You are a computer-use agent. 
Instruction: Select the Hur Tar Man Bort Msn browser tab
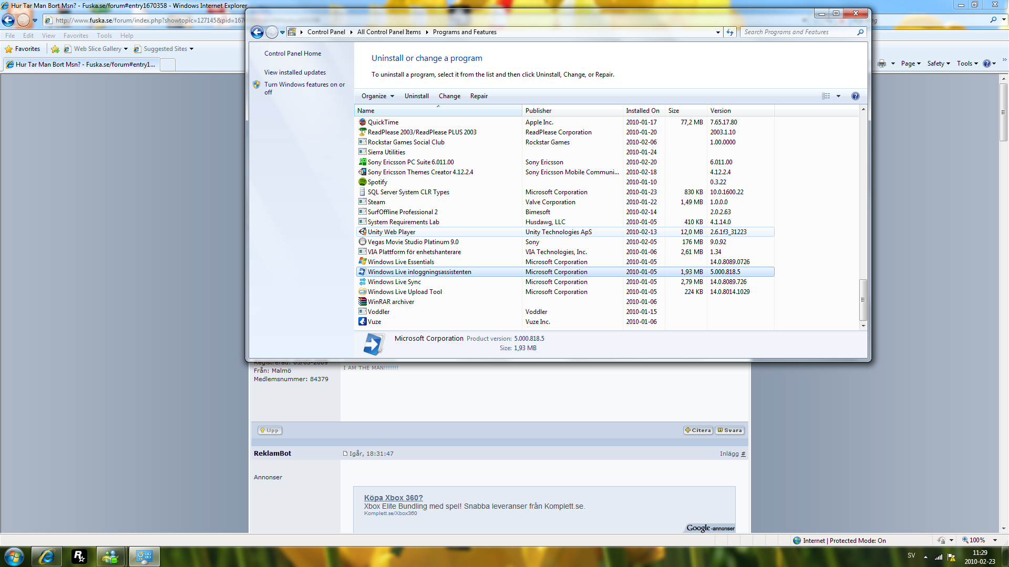tap(81, 65)
